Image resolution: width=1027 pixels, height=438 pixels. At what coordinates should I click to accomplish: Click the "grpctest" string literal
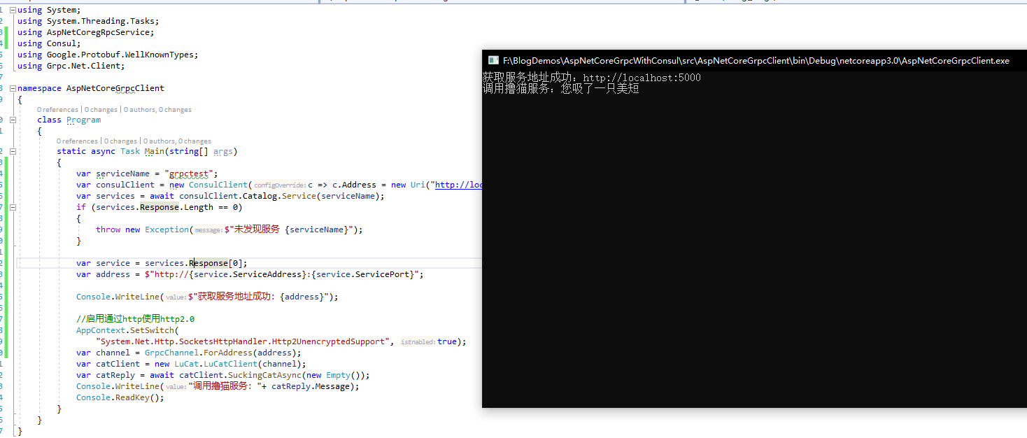point(192,174)
